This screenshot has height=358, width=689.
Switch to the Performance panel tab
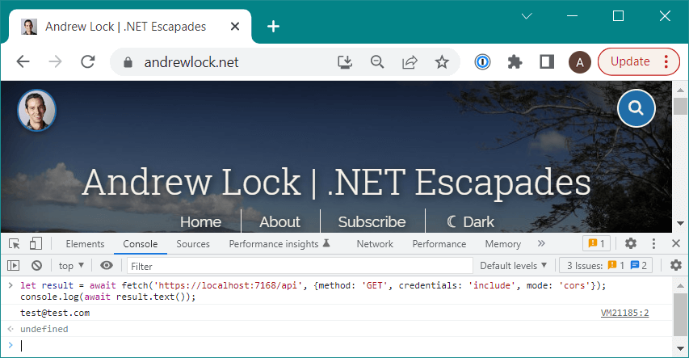(x=439, y=244)
